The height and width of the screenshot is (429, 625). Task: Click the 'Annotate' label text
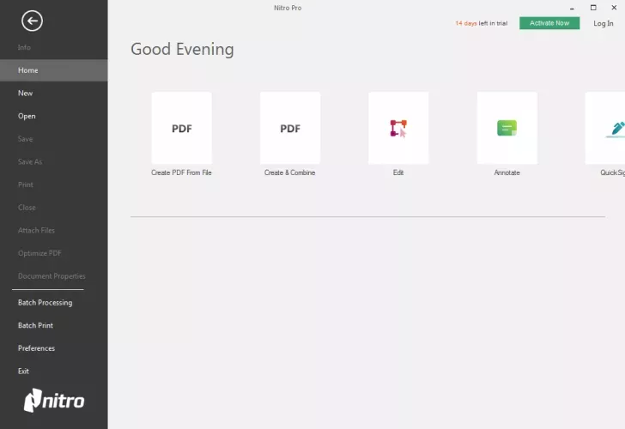tap(507, 172)
